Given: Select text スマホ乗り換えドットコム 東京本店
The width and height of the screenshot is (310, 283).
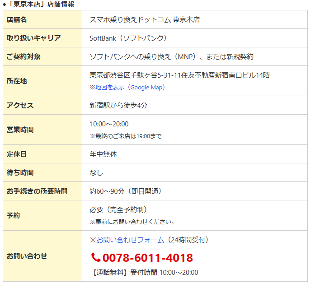Looking at the screenshot, I should pos(145,20).
